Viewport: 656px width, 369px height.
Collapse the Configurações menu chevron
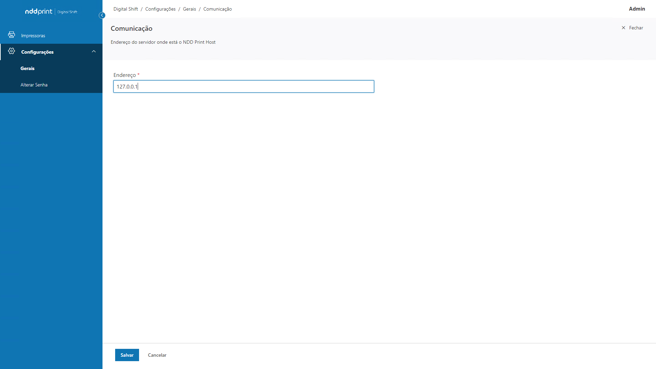click(94, 52)
